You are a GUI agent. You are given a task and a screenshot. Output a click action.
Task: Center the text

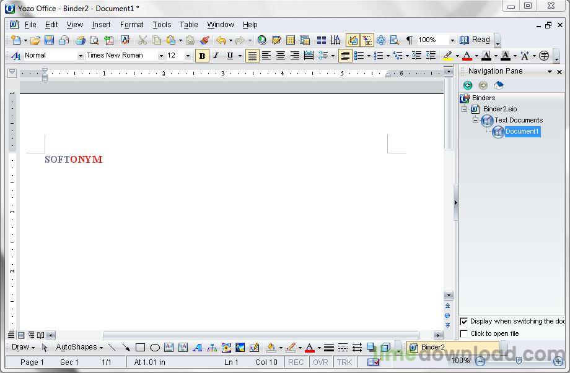tap(280, 56)
